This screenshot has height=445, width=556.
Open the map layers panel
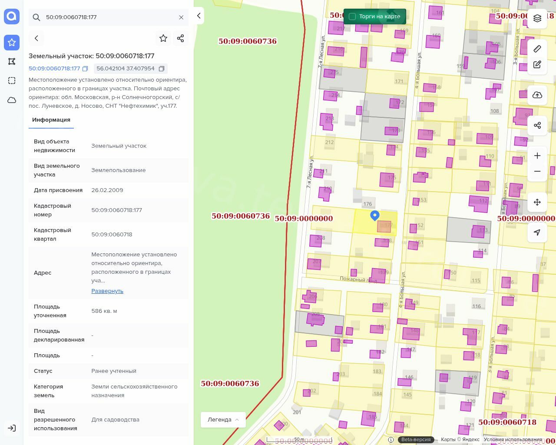[x=537, y=18]
